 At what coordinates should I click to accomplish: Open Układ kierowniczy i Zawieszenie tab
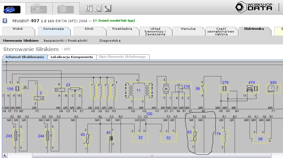pyautogui.click(x=156, y=31)
